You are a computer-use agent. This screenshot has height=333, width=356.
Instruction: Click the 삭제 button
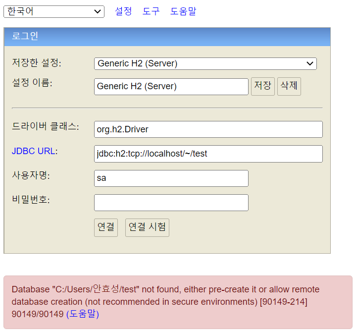tap(289, 86)
